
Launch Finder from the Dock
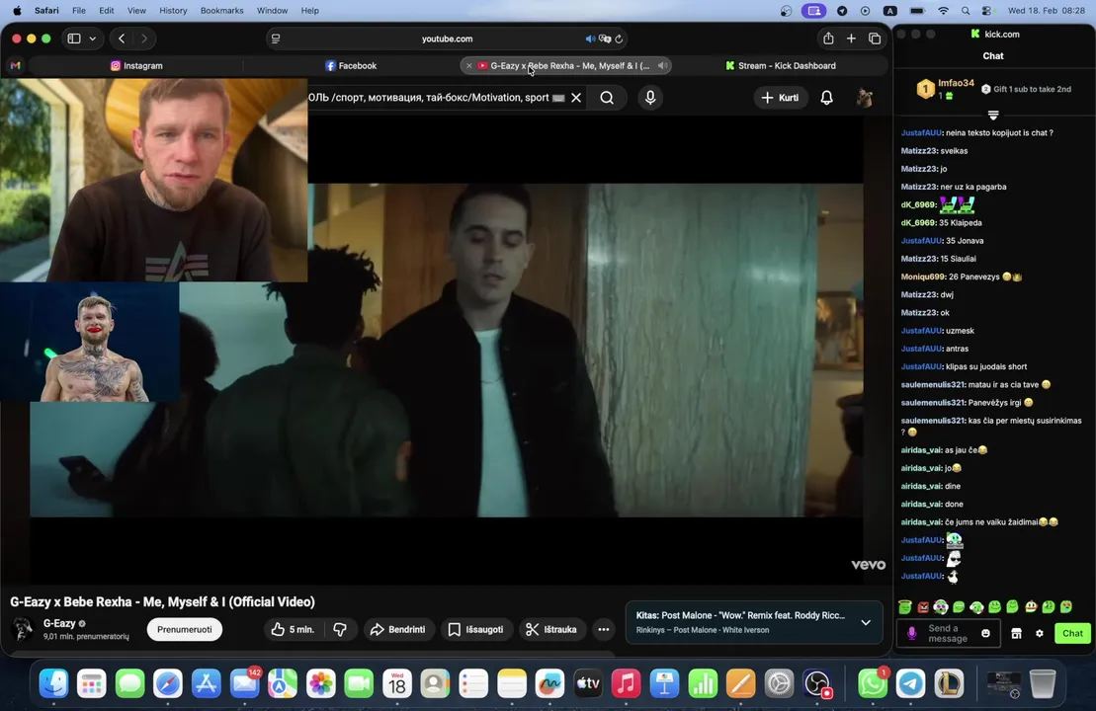click(x=53, y=683)
